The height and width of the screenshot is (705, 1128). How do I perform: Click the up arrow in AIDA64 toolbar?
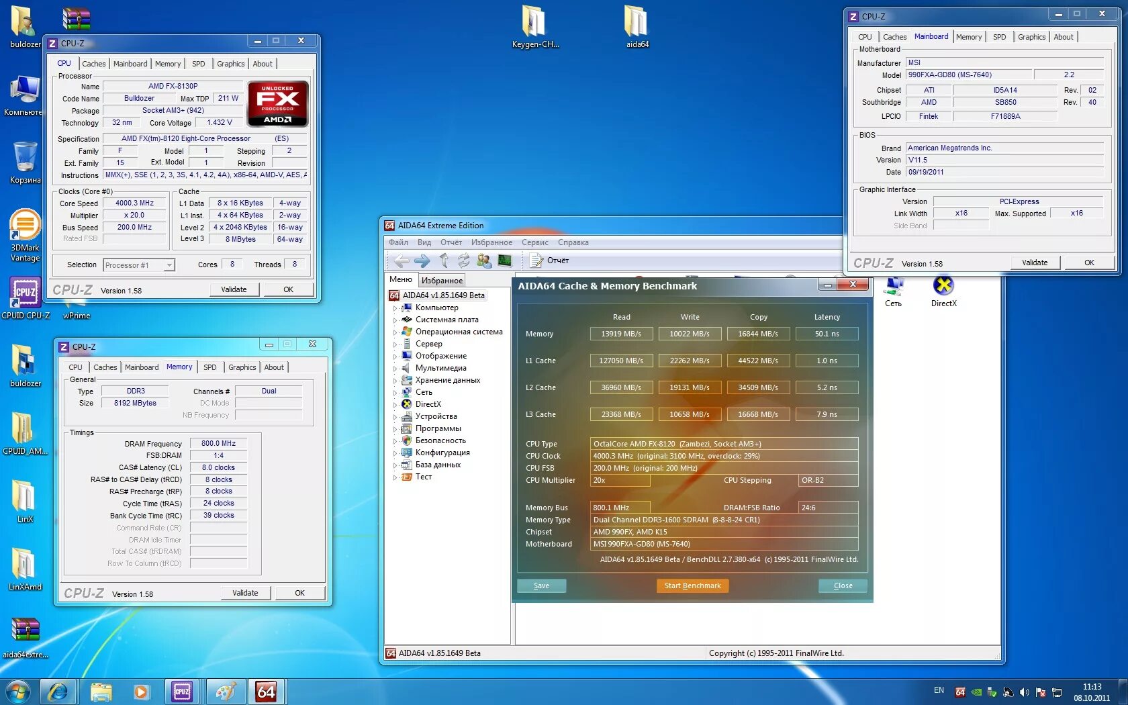(x=444, y=261)
